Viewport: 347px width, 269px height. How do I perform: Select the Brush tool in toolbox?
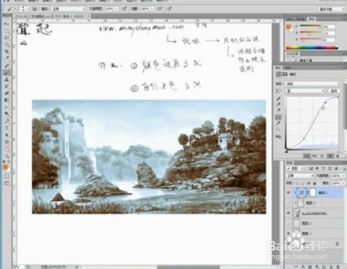pyautogui.click(x=7, y=72)
